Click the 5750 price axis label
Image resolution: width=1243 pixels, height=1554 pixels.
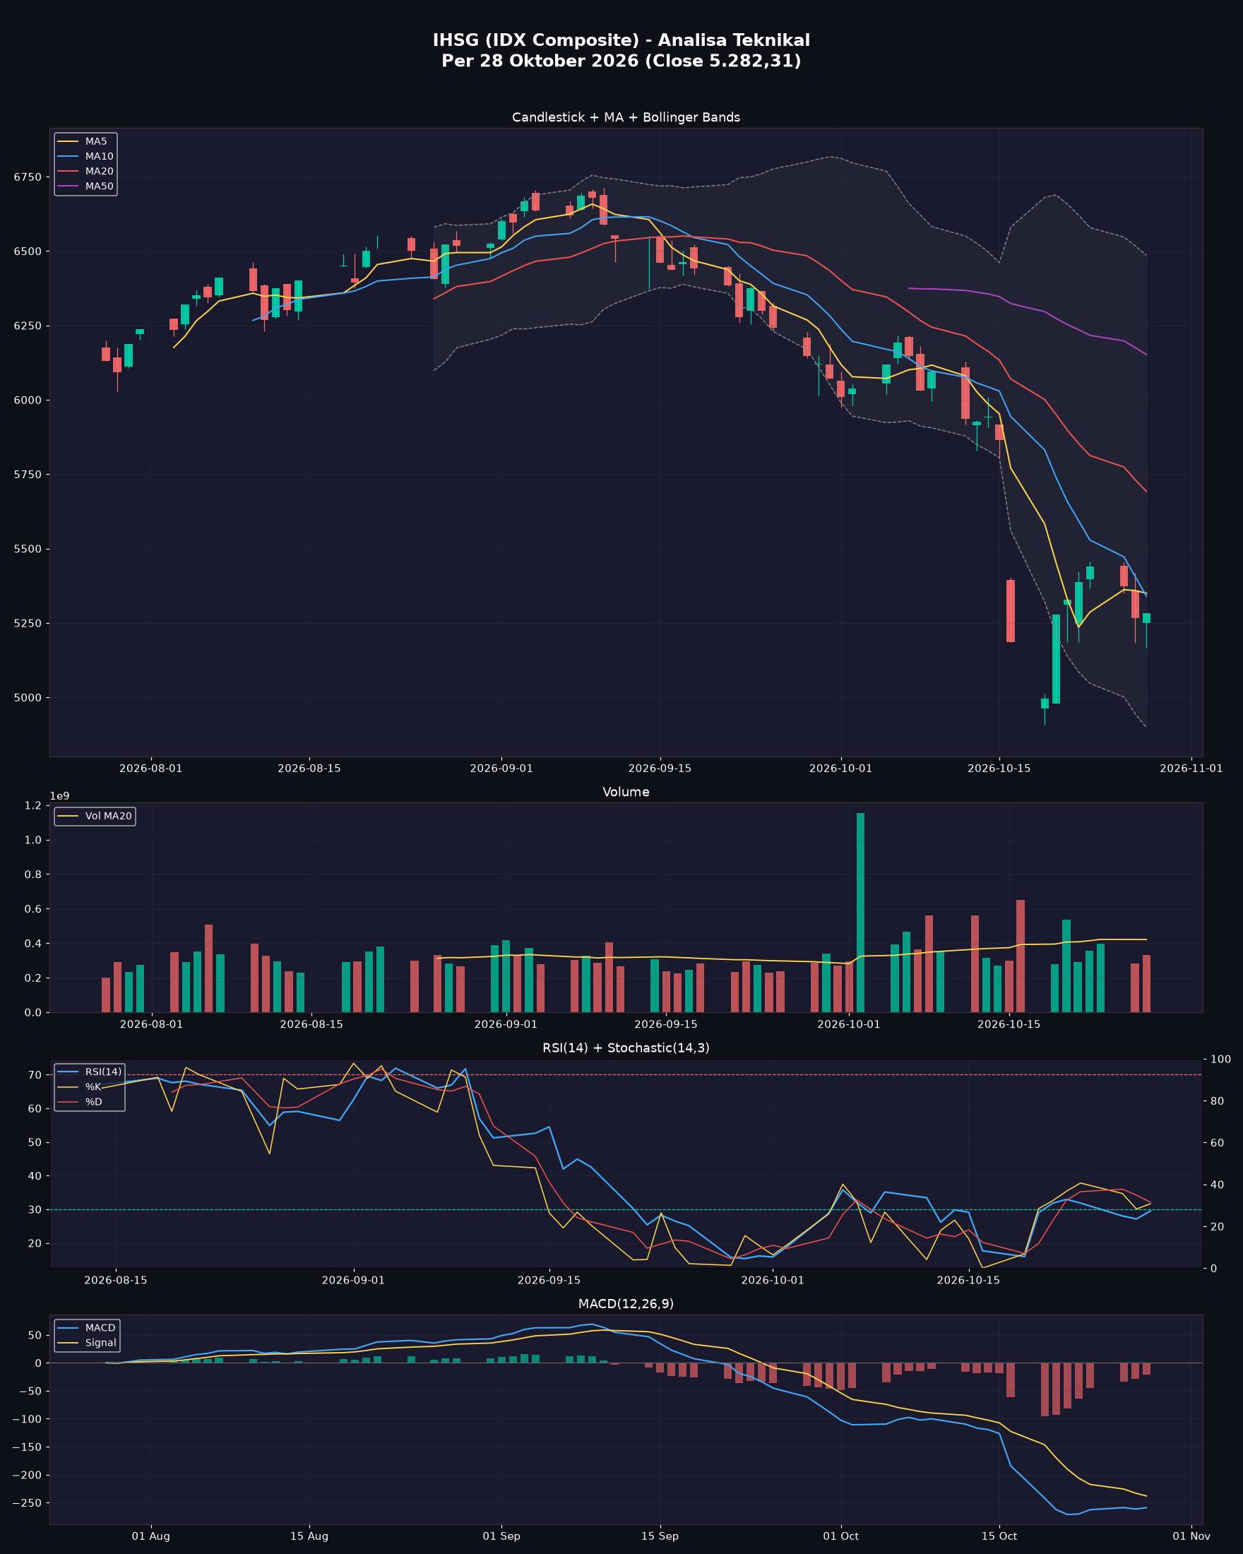tap(28, 474)
